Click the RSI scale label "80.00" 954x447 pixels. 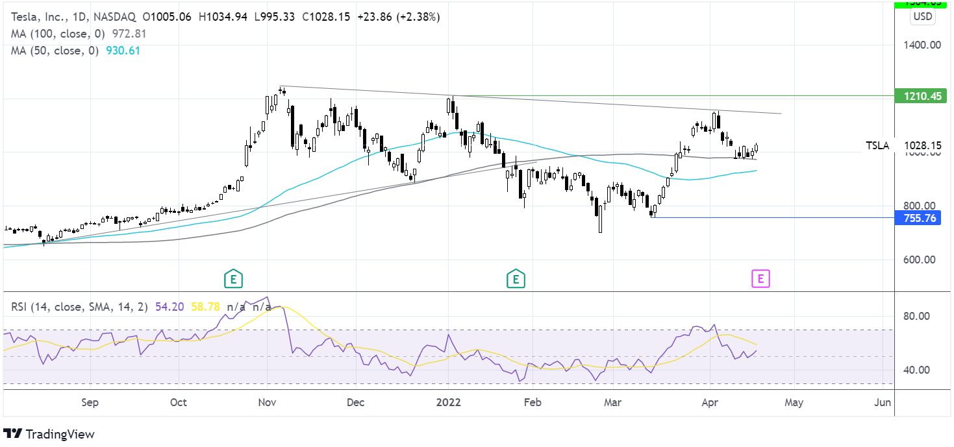916,316
